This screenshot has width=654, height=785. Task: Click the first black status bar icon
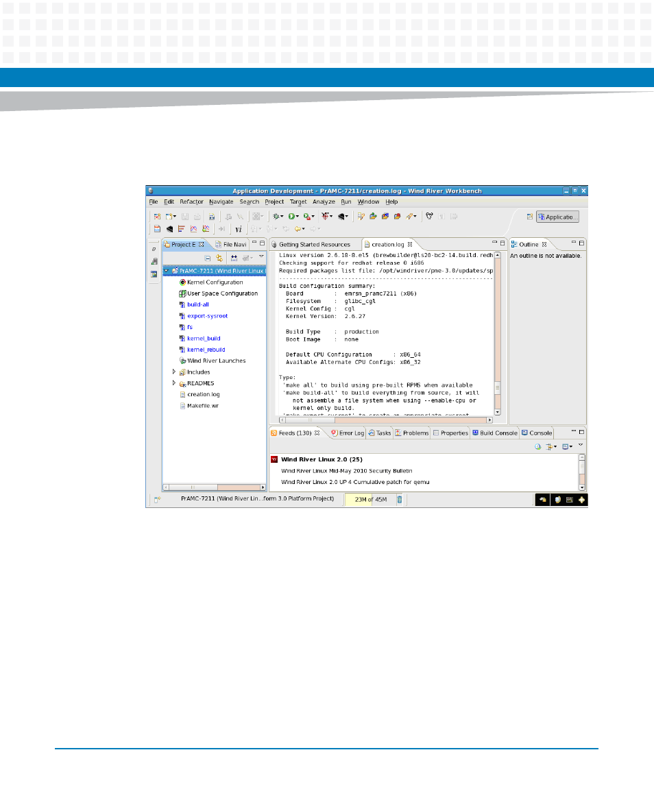coord(542,500)
